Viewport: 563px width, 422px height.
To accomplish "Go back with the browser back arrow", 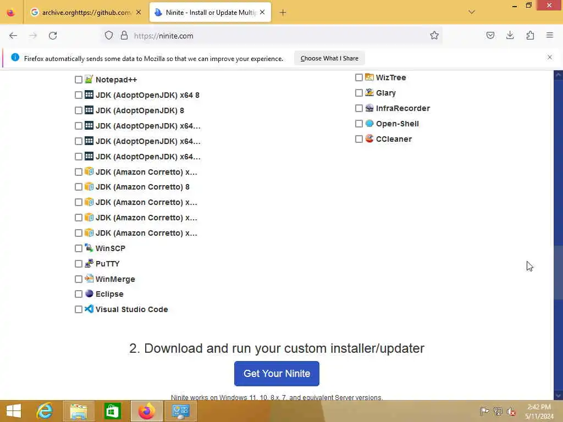I will pos(13,36).
